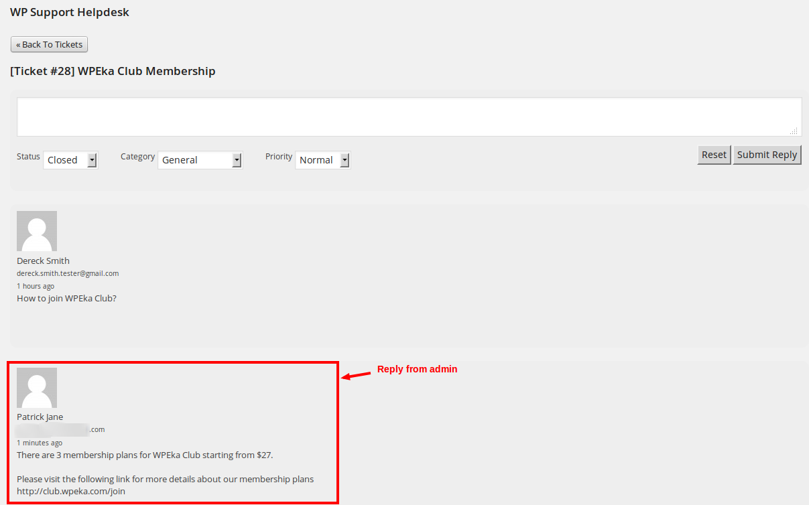Click the '1 hours ago' timestamp
809x505 pixels.
[36, 286]
